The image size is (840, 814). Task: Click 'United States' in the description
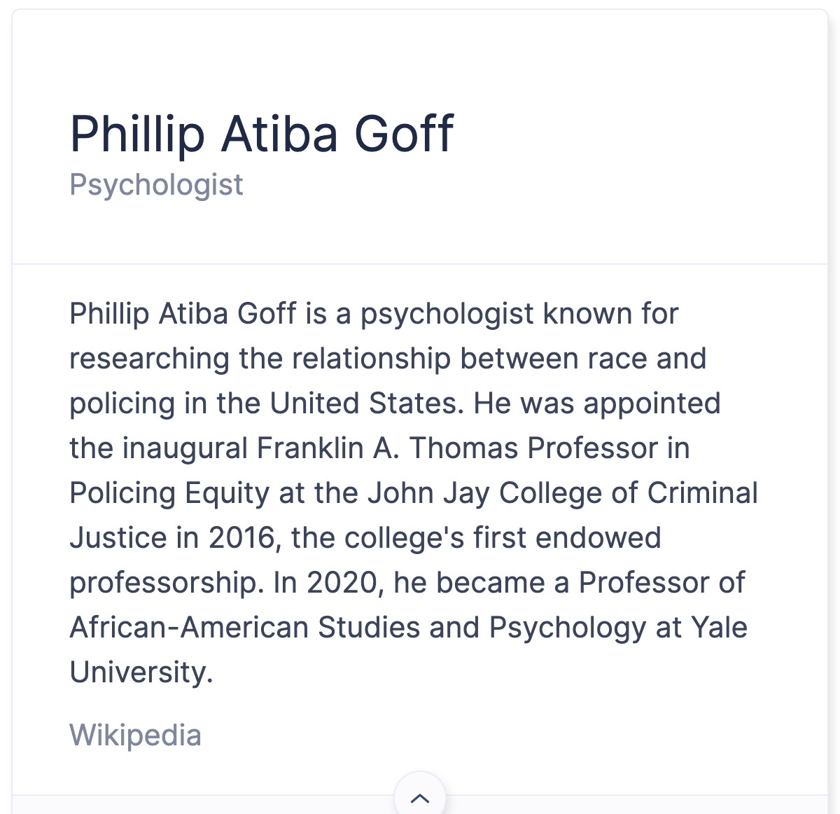point(365,403)
